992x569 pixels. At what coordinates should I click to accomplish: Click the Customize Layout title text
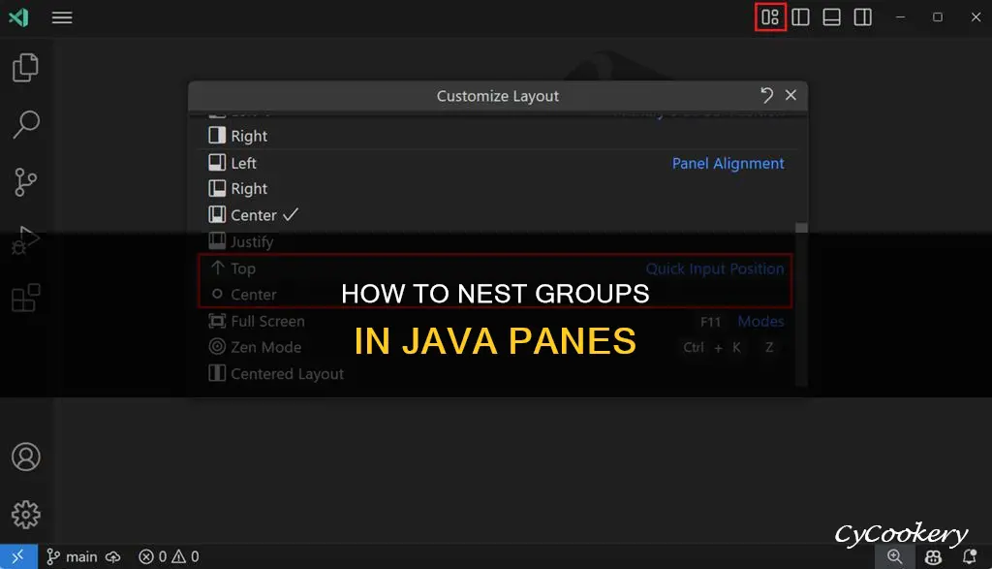[x=498, y=96]
